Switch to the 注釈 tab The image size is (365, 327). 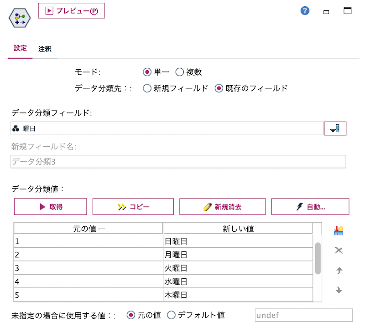point(44,49)
